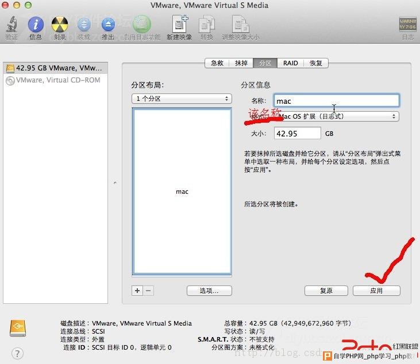Viewport: 420px width, 364px height.
Task: Open the format dropdown 'Mac OS 扩展 (日志式)'
Action: (x=337, y=116)
